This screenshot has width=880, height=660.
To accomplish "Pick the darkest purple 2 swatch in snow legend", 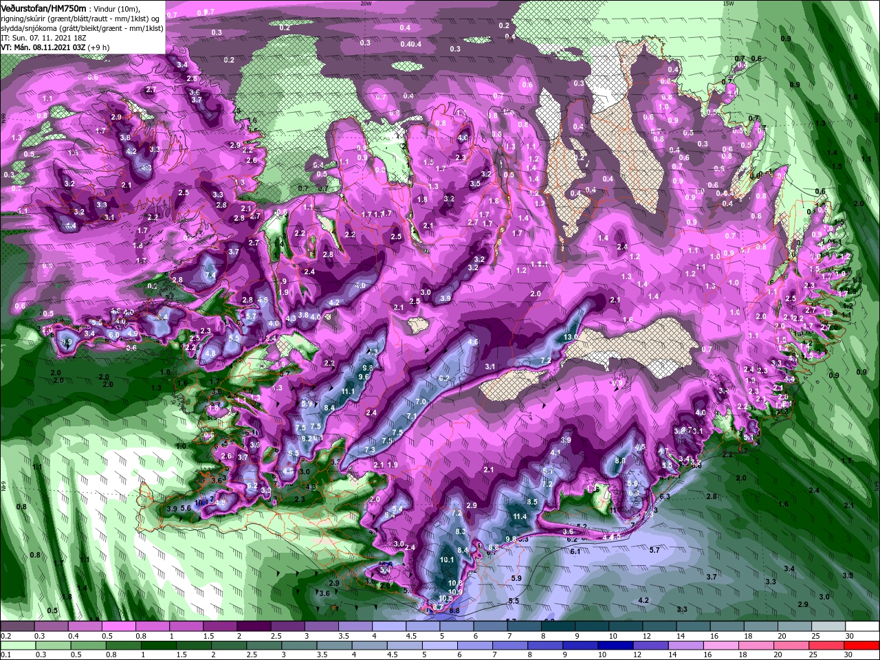I will click(x=252, y=626).
